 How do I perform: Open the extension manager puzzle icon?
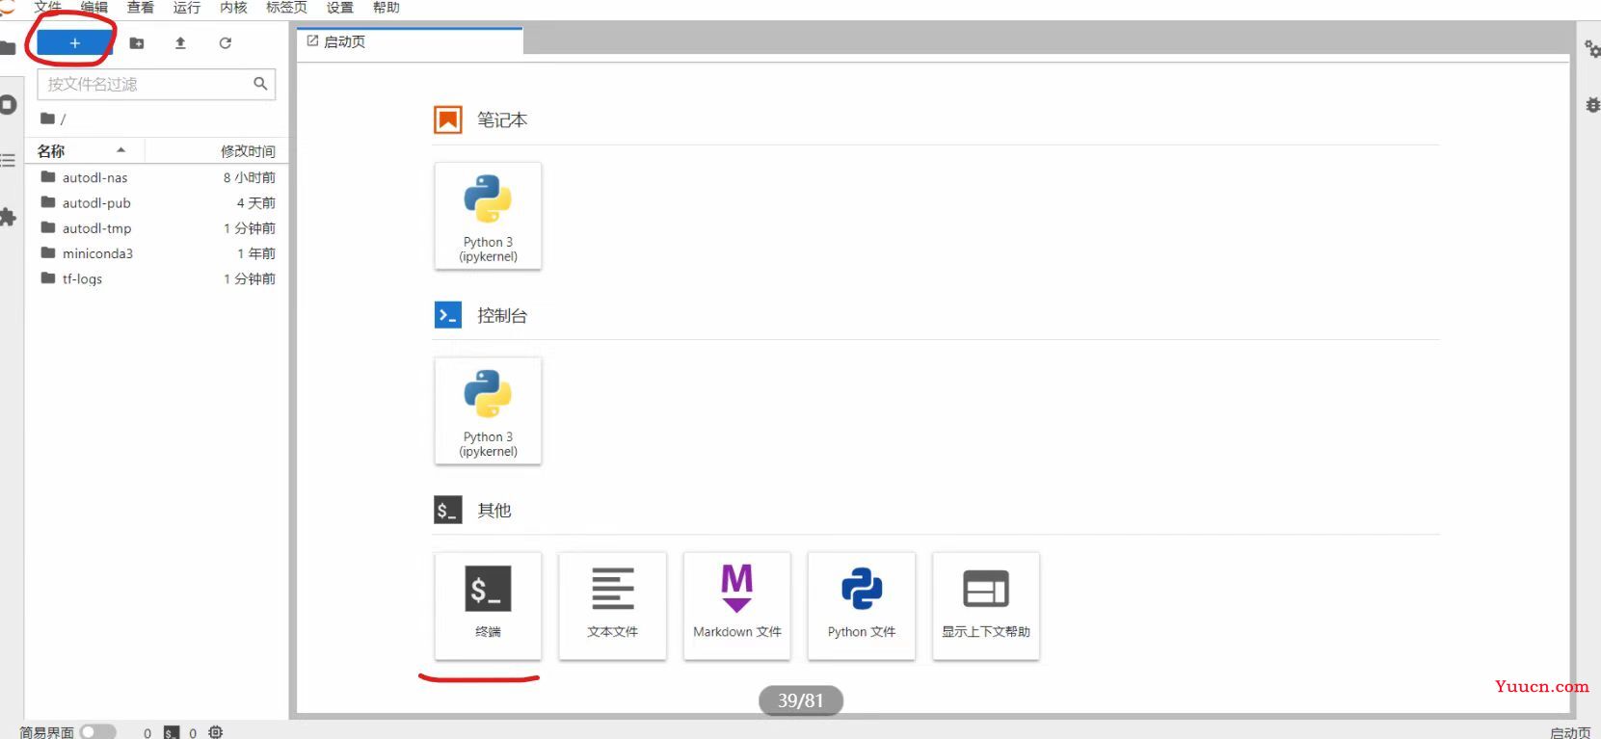[8, 217]
